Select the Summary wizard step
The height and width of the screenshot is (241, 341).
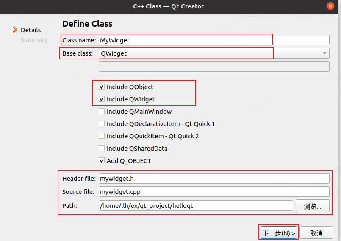[34, 40]
